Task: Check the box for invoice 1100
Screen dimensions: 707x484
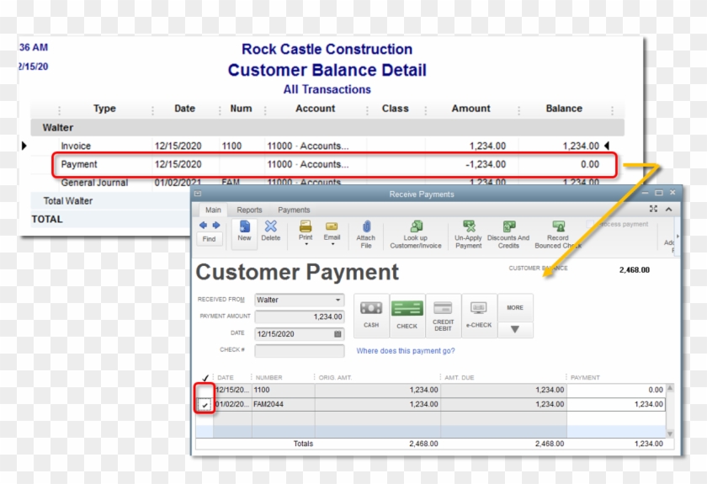Action: pos(205,391)
